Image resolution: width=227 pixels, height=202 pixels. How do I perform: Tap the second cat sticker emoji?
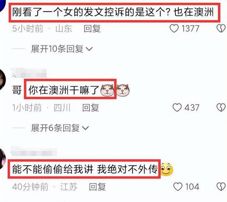click(123, 90)
